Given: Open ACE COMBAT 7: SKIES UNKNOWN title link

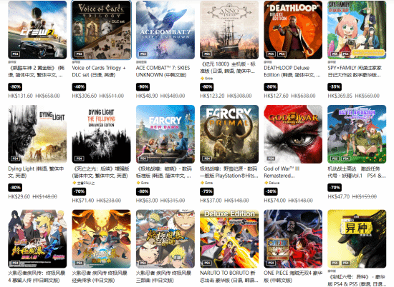Looking at the screenshot, I should [163, 71].
